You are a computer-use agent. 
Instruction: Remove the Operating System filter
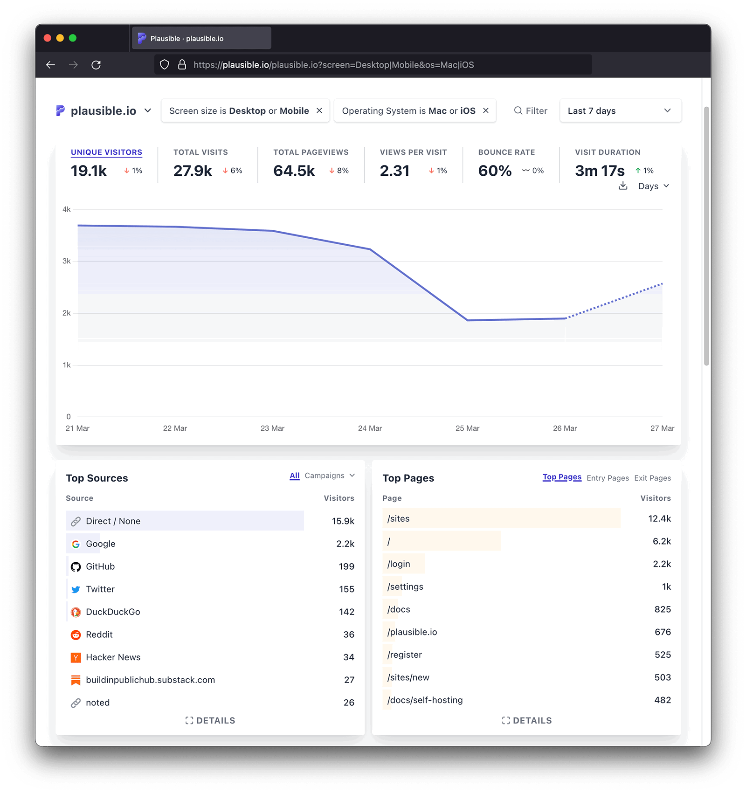[x=486, y=110]
